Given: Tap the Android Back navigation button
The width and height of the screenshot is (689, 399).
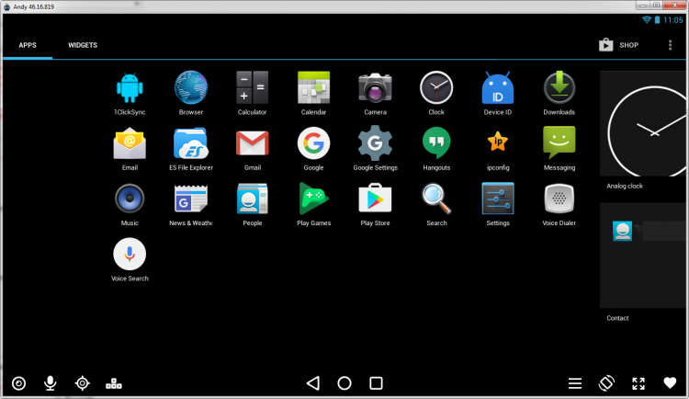Looking at the screenshot, I should tap(313, 383).
